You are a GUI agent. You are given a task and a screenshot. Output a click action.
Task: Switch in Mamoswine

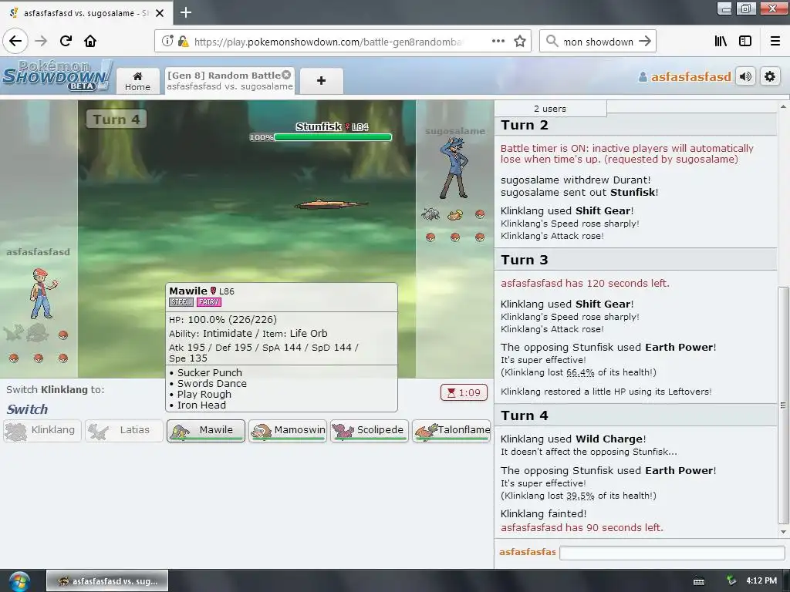(x=288, y=431)
